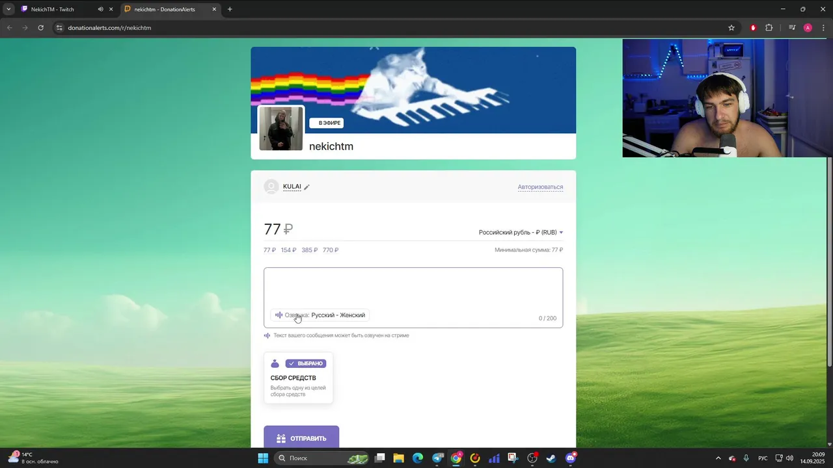Click the 77 ₽ donation amount field
This screenshot has height=468, width=833.
click(x=279, y=229)
